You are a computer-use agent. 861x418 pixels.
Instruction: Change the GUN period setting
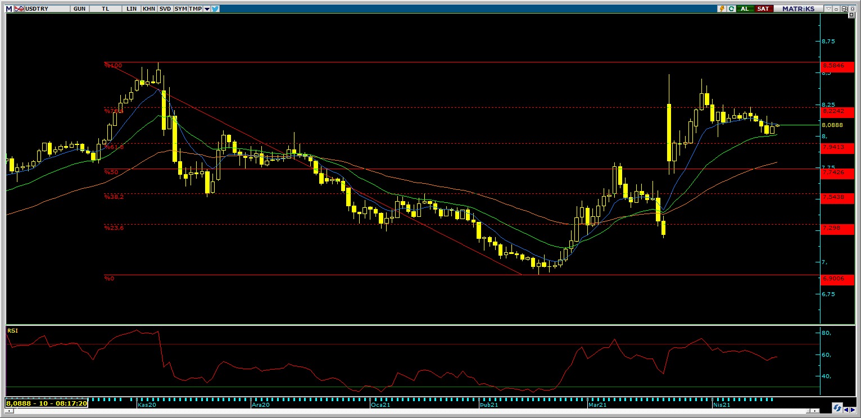pos(80,9)
